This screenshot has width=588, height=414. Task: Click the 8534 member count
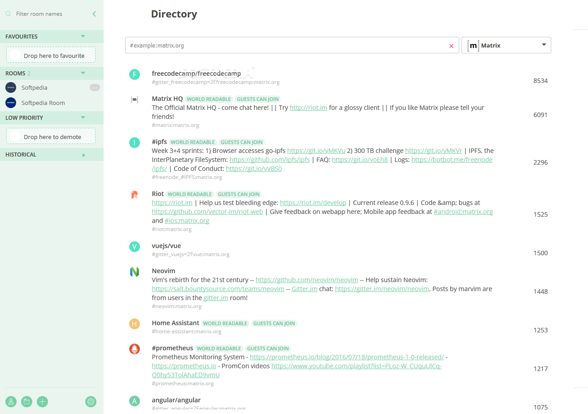pos(540,81)
